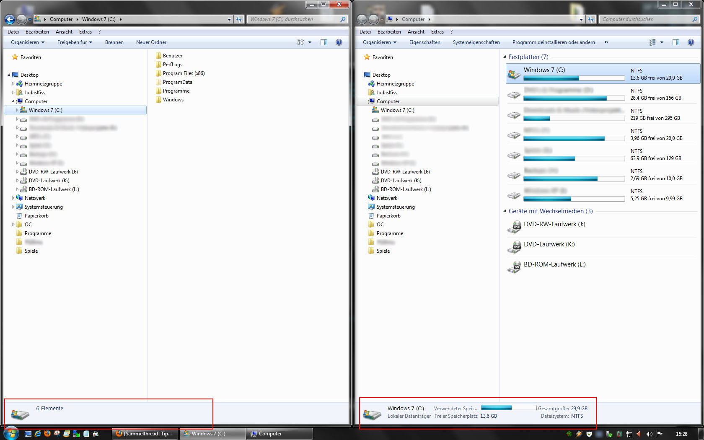Viewport: 704px width, 440px height.
Task: Collapse the Festplatten (7) group
Action: click(x=505, y=57)
